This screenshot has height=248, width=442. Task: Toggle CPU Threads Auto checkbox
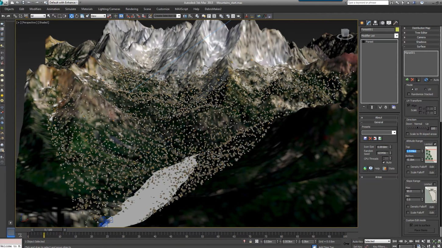click(x=384, y=162)
